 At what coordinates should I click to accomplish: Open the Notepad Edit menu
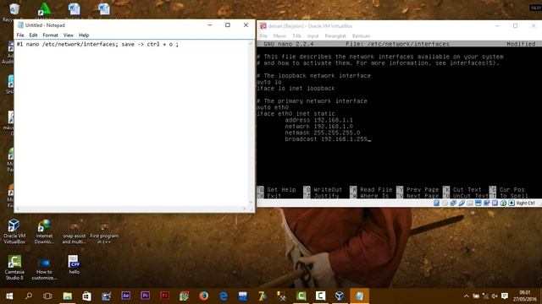[33, 35]
